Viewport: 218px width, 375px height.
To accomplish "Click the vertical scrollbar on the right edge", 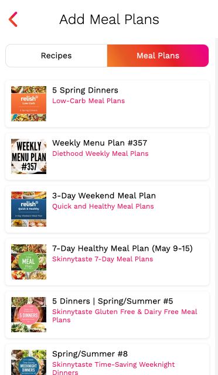I will point(217,206).
